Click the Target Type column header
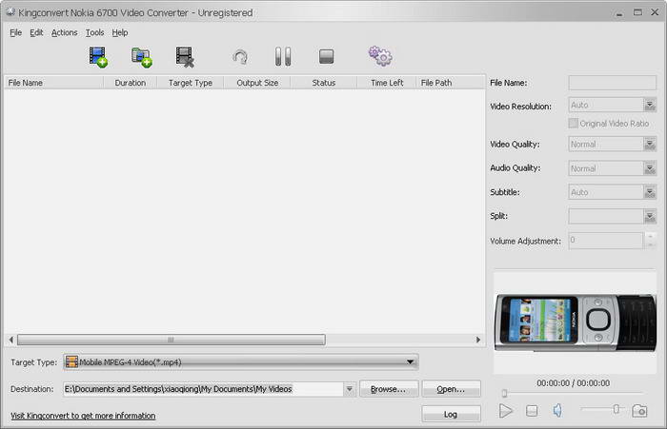 pyautogui.click(x=191, y=83)
